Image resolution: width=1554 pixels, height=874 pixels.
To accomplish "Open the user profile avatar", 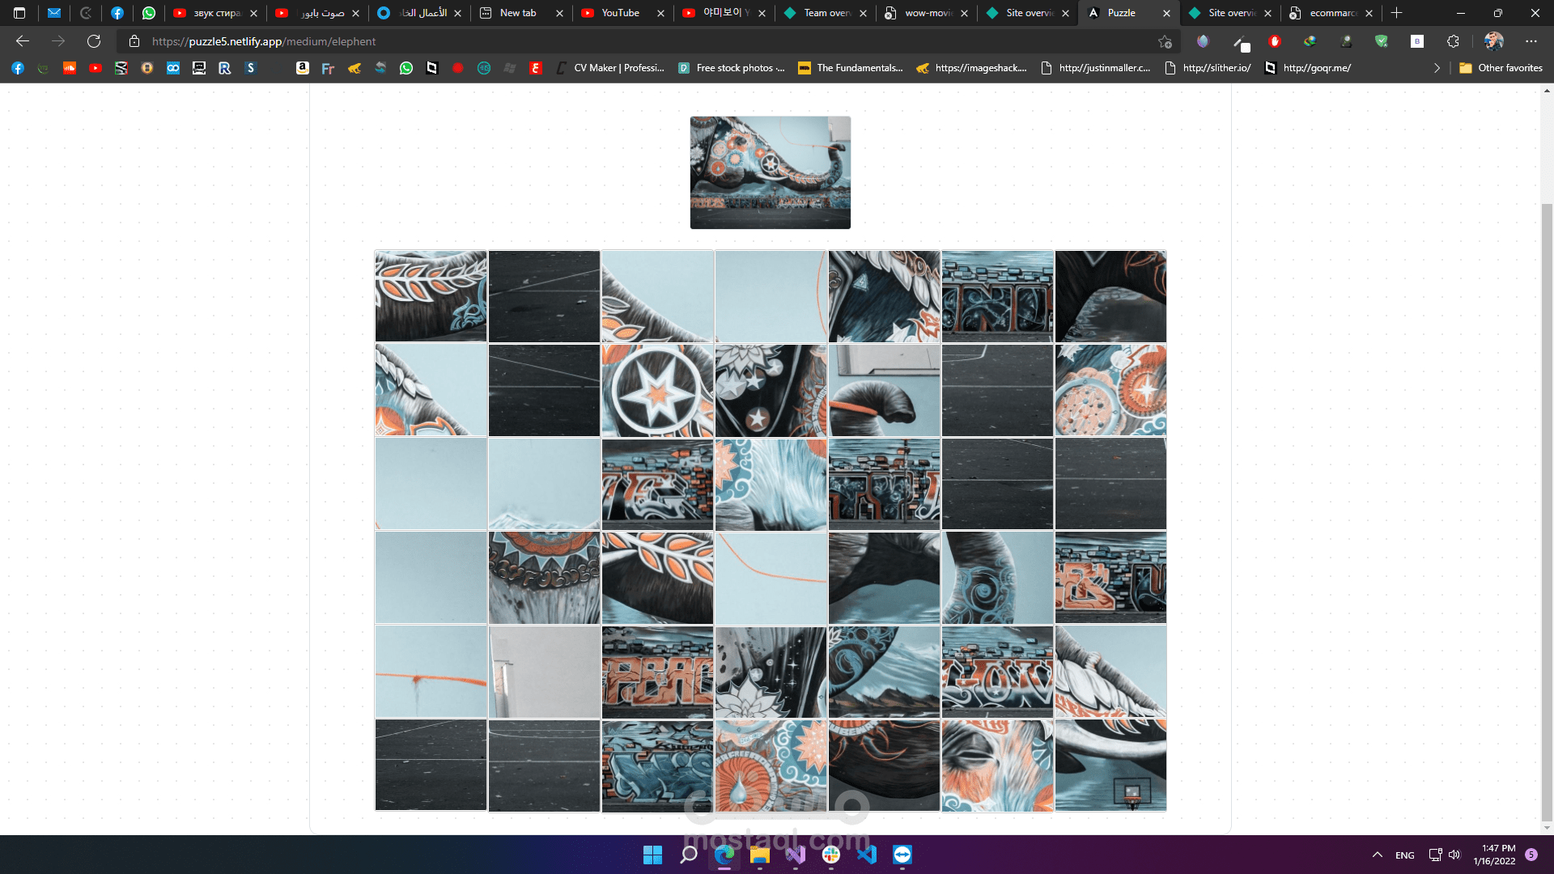I will (x=1493, y=41).
